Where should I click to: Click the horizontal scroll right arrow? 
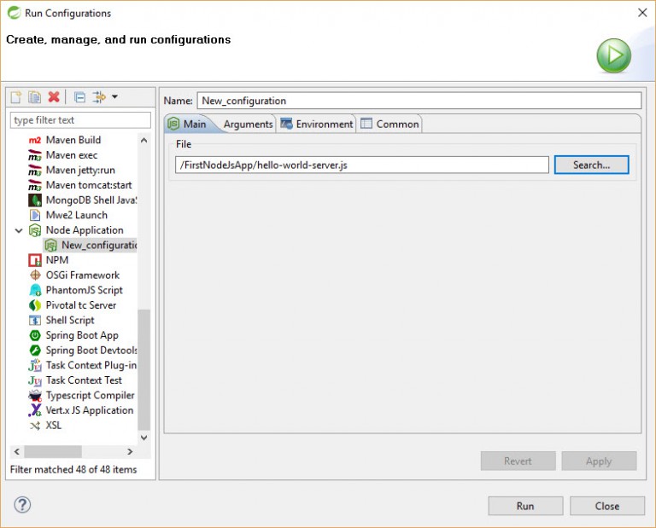[130, 451]
